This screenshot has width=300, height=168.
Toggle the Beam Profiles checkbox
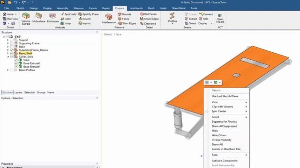[x=12, y=70]
